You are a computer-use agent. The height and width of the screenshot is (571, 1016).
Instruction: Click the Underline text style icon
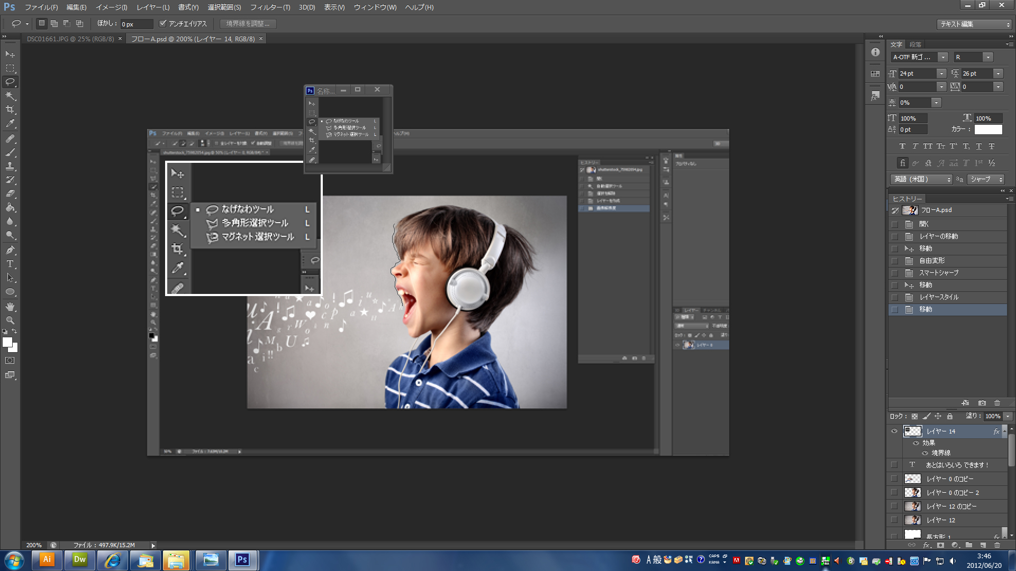pos(979,146)
